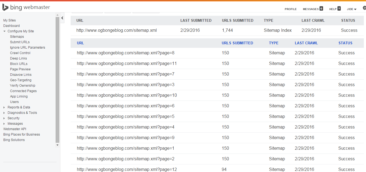Open Deep Links page
366x172 pixels.
[18, 58]
